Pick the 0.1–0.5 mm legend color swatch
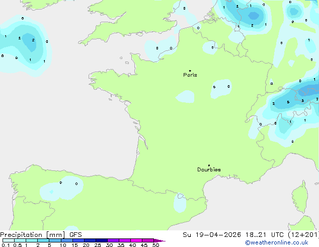319x247 pixels. pyautogui.click(x=9, y=240)
